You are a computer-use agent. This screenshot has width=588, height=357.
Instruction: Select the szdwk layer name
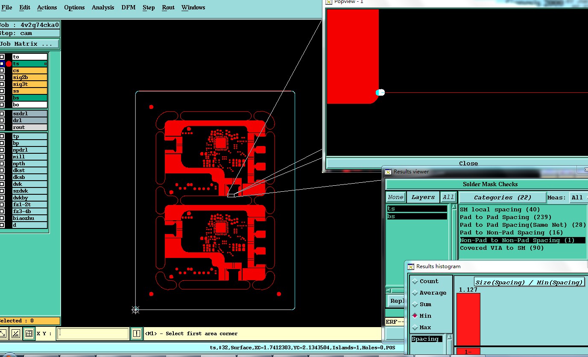[x=29, y=191]
